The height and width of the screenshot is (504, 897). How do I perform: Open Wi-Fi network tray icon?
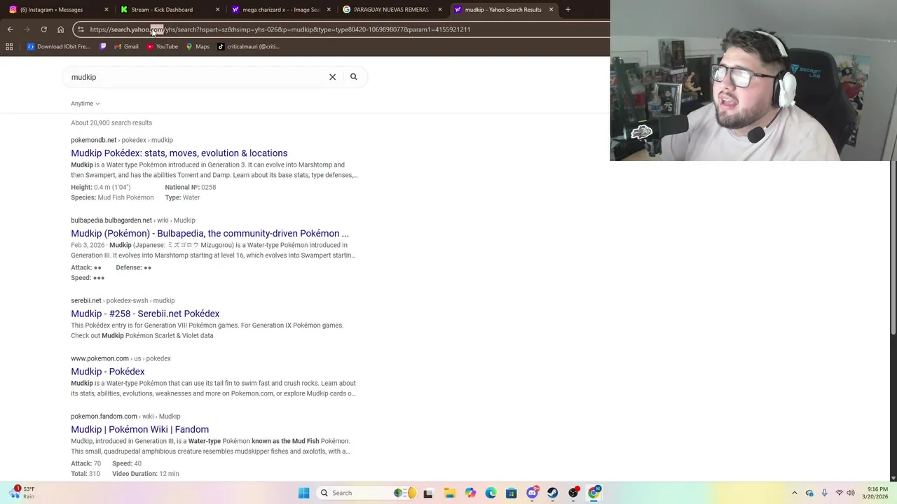click(x=840, y=493)
